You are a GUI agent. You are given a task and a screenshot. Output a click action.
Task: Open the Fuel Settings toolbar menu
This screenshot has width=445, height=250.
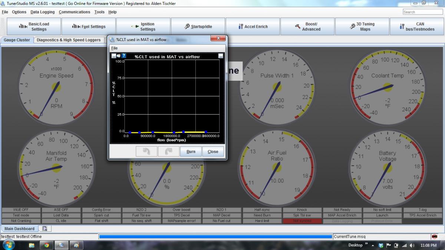(x=89, y=27)
